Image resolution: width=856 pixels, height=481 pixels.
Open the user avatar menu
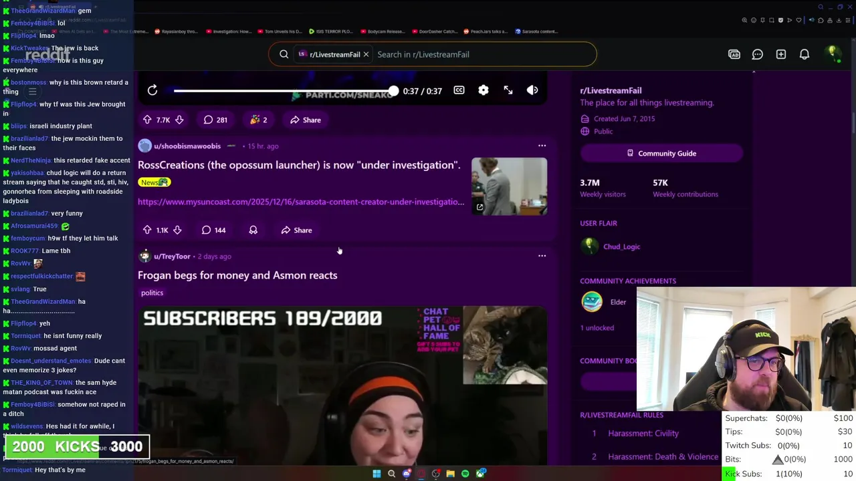click(x=833, y=53)
